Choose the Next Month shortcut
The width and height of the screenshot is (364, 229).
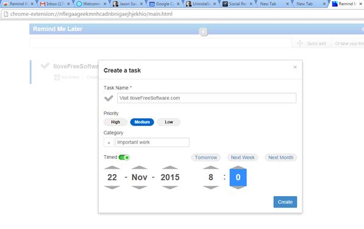click(x=280, y=157)
